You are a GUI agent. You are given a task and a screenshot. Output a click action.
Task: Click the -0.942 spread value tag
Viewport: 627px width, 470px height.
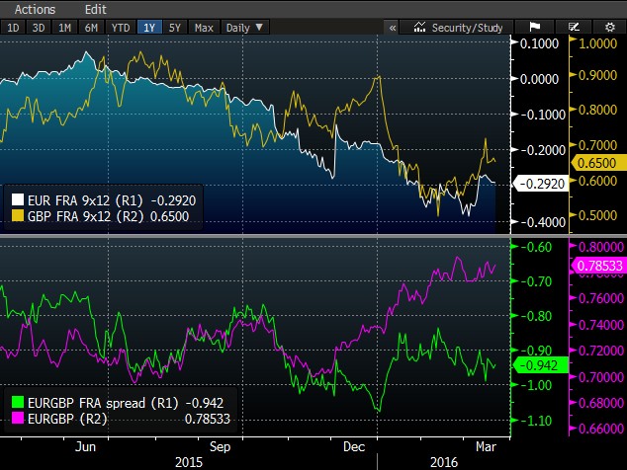click(x=533, y=363)
